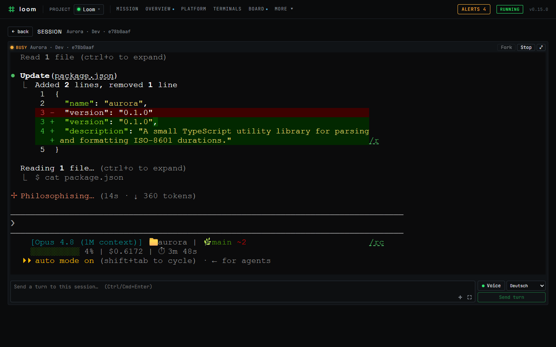556x347 pixels.
Task: Fork this session
Action: coord(506,47)
